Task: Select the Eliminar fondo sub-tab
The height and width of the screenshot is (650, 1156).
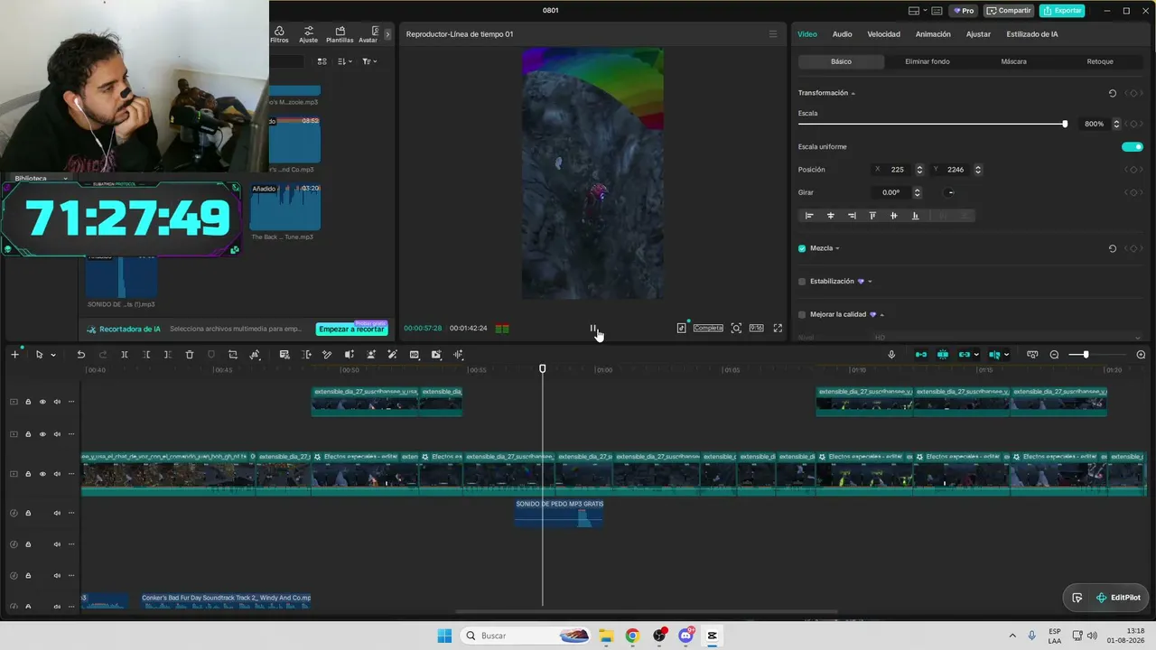Action: tap(928, 61)
